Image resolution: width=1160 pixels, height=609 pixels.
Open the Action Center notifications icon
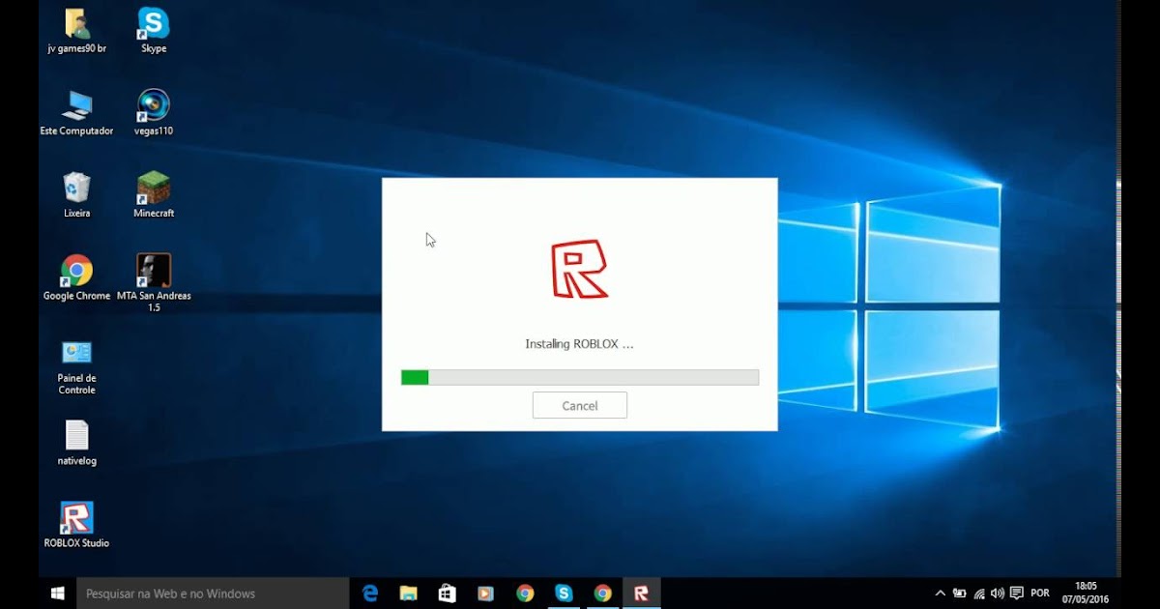click(x=1017, y=594)
